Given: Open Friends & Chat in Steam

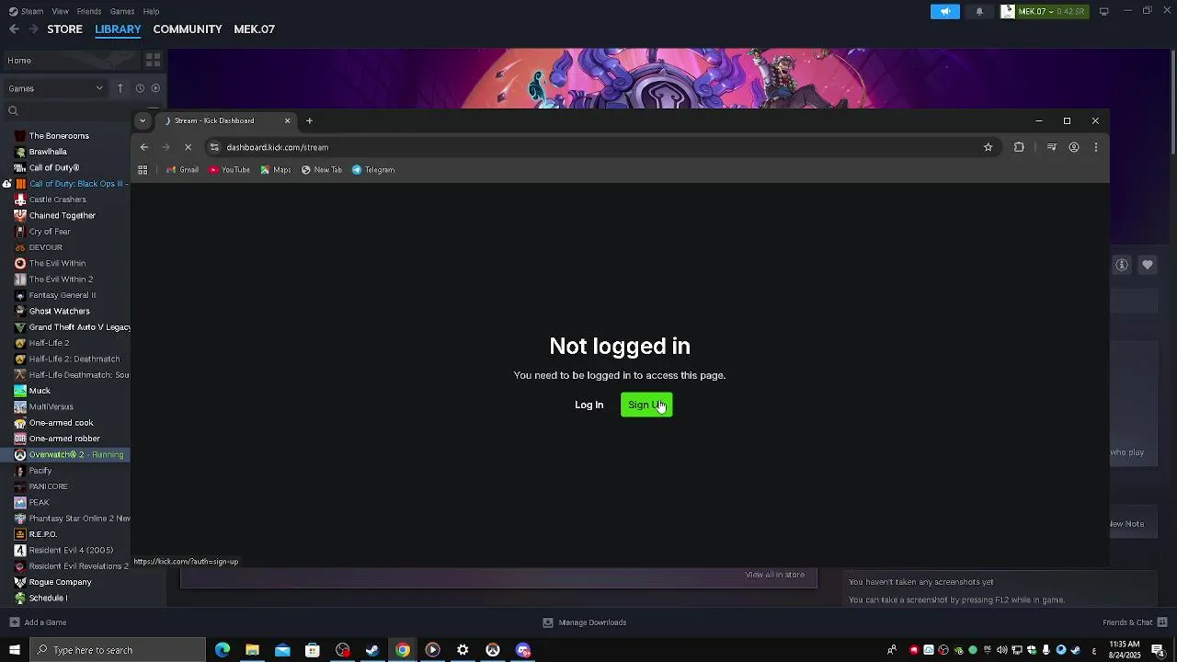Looking at the screenshot, I should pyautogui.click(x=1135, y=622).
